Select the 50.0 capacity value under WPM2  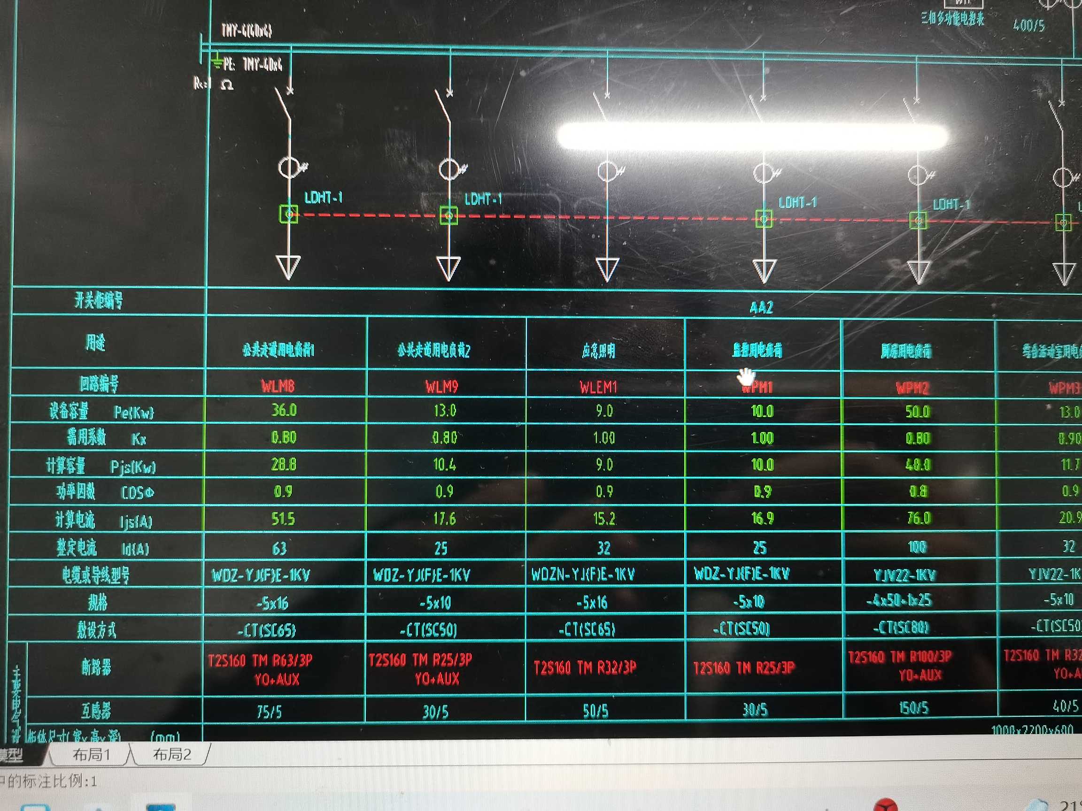[x=918, y=412]
